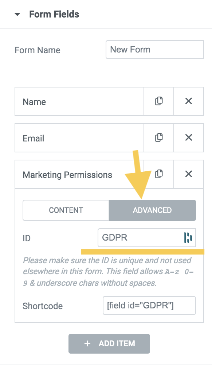212x366 pixels.
Task: Collapse the Form Fields section
Action: tap(17, 15)
